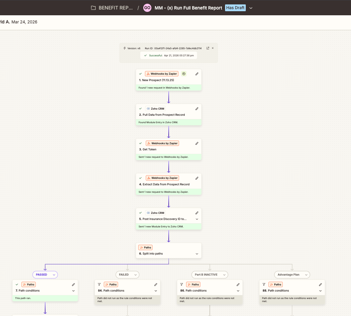Open run details in new window icon

coord(208,48)
